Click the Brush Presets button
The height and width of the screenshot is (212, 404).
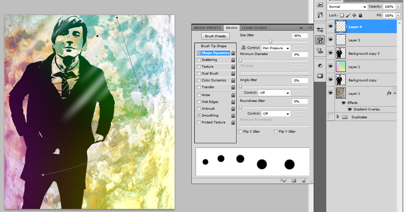[215, 36]
